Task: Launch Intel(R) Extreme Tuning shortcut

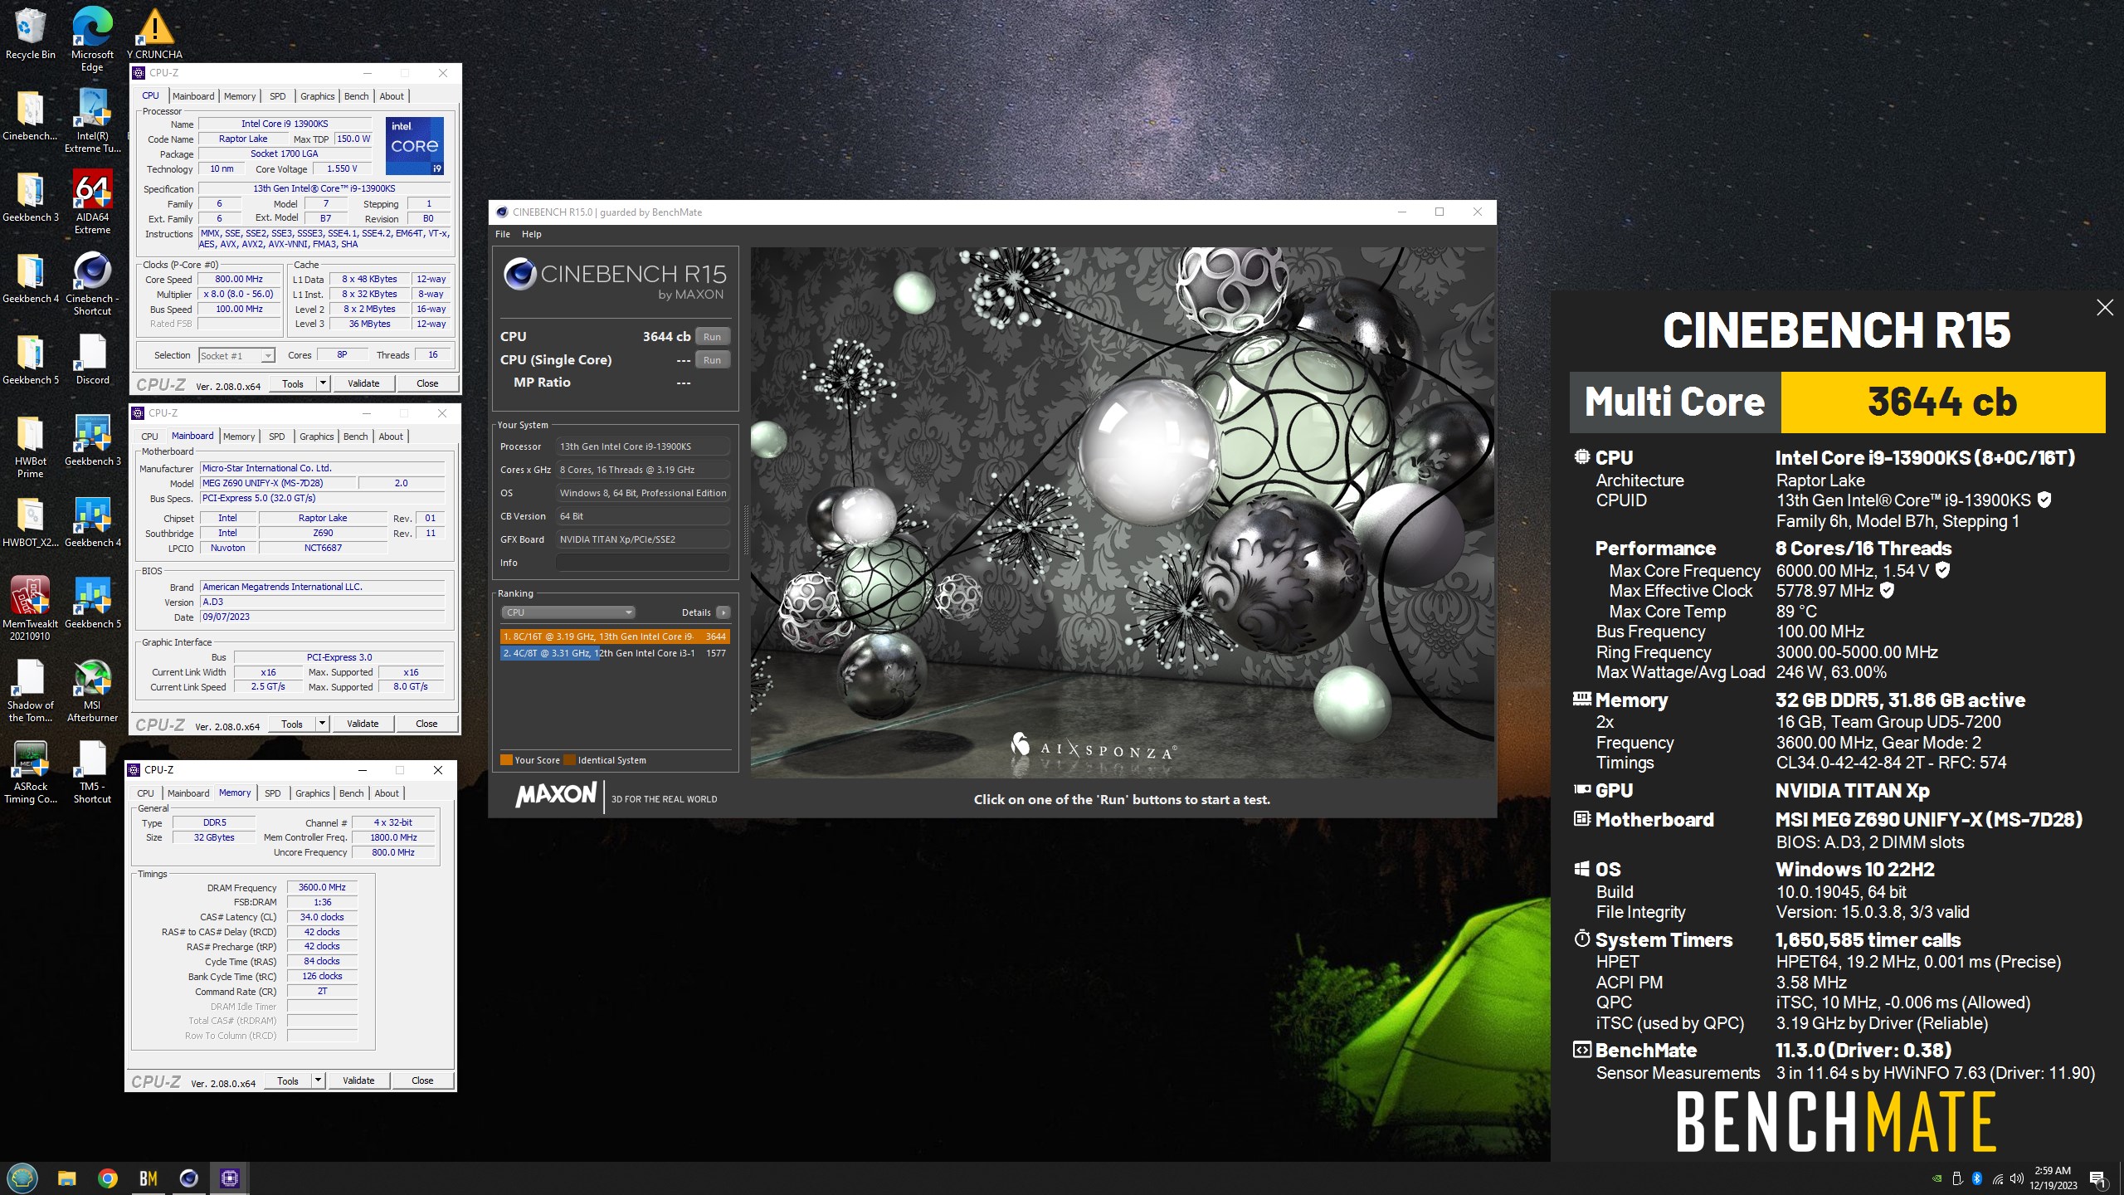Action: [92, 120]
